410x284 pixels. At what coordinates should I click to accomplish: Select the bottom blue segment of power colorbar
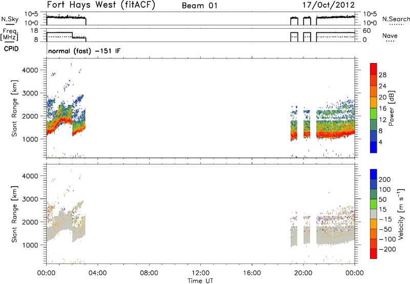click(374, 148)
